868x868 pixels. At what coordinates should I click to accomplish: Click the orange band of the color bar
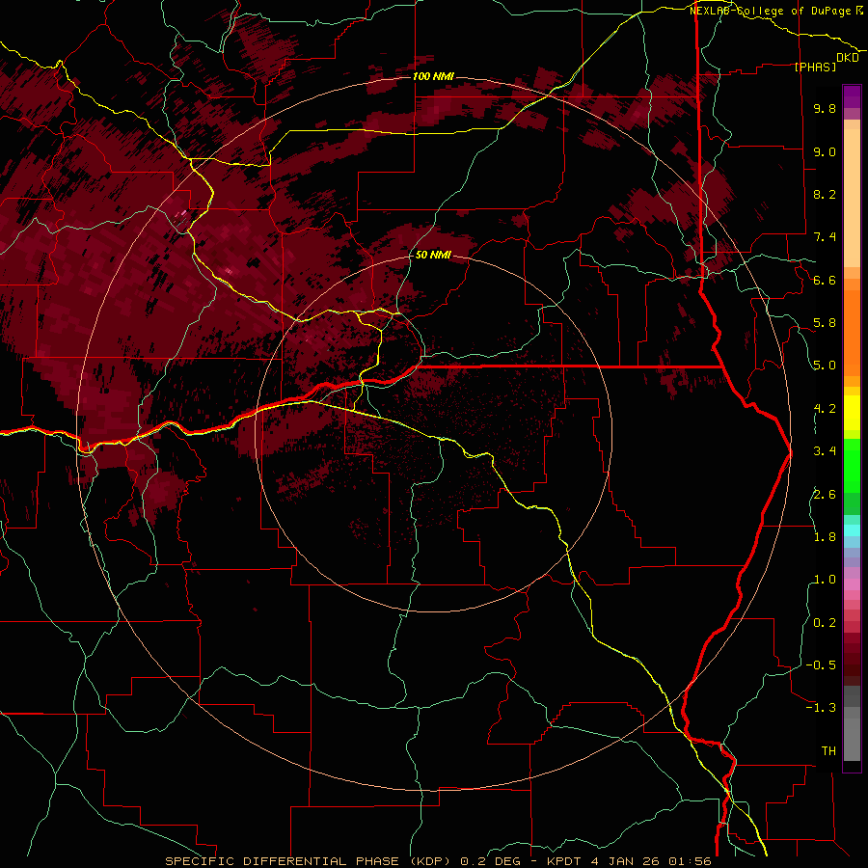point(852,330)
